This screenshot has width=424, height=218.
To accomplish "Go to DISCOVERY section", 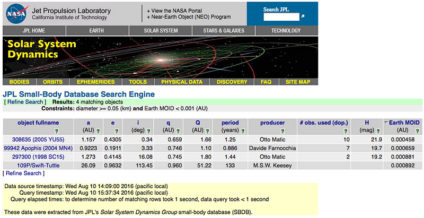I will tap(232, 82).
